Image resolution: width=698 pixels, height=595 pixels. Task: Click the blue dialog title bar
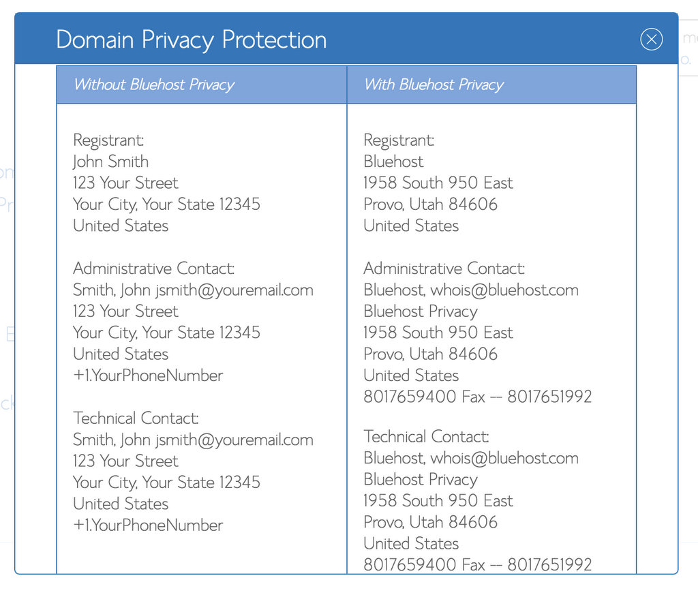click(x=477, y=39)
